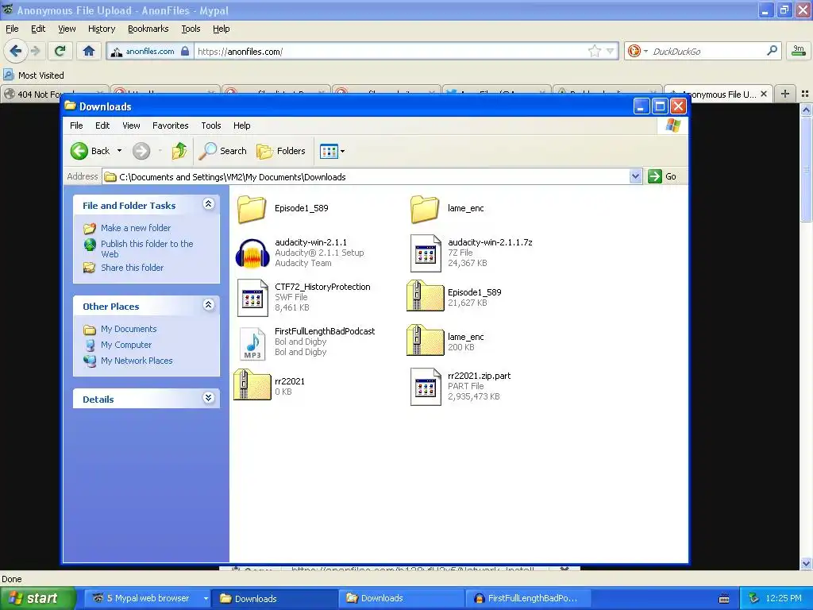Select the audacity-win-2.1.1 setup headphone icon
The height and width of the screenshot is (610, 813).
pyautogui.click(x=252, y=253)
